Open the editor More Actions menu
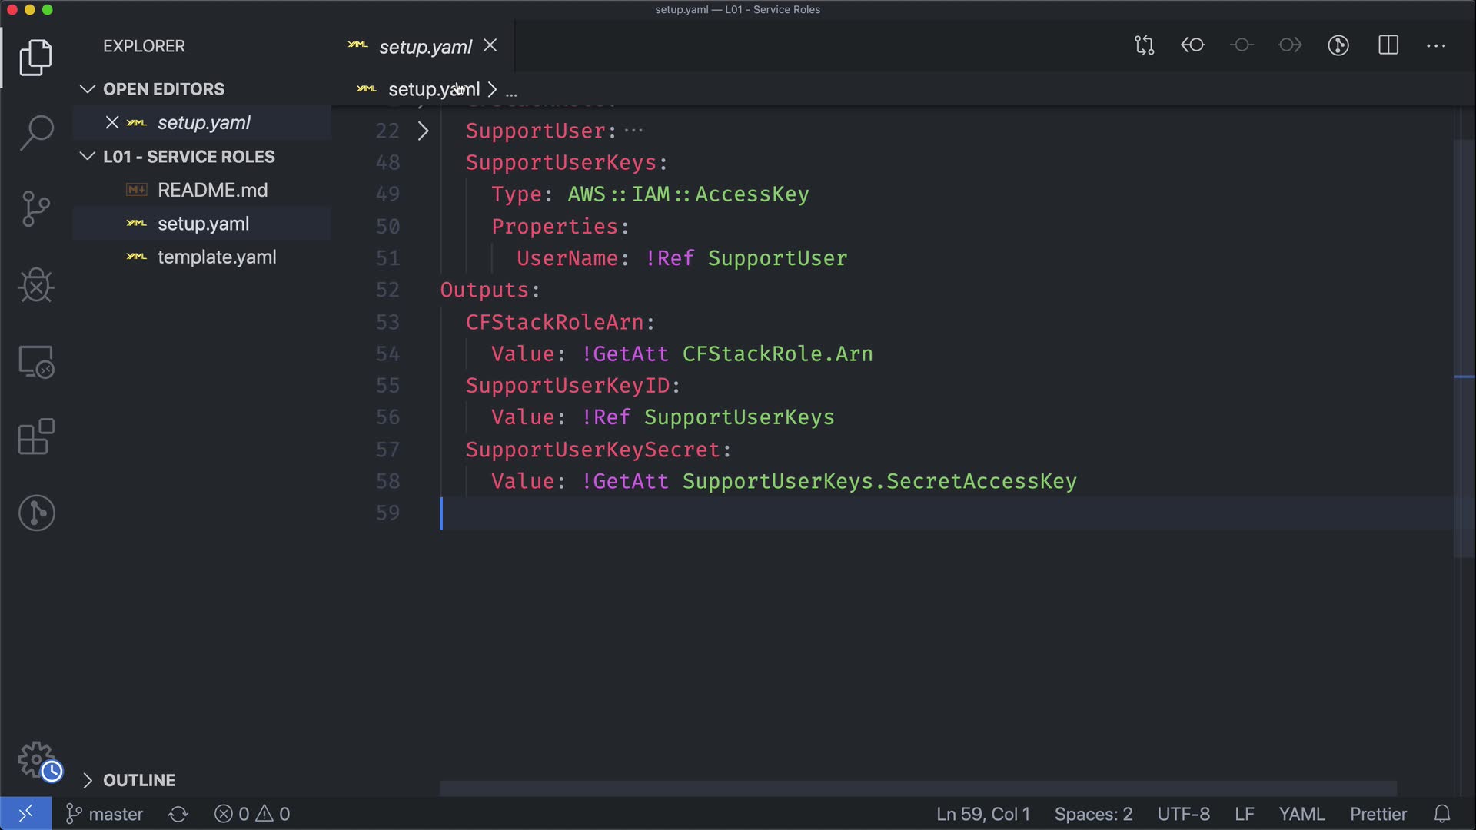Image resolution: width=1476 pixels, height=830 pixels. (1436, 45)
